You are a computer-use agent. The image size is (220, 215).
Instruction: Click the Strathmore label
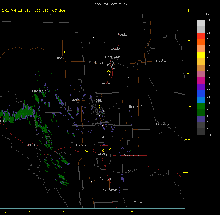click(x=132, y=155)
